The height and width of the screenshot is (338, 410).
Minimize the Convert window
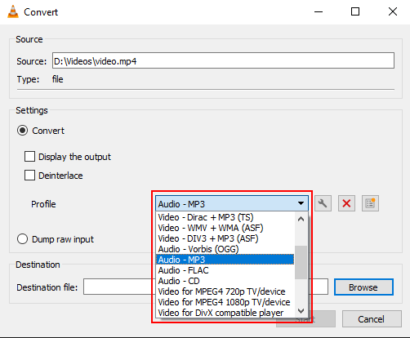coord(319,11)
